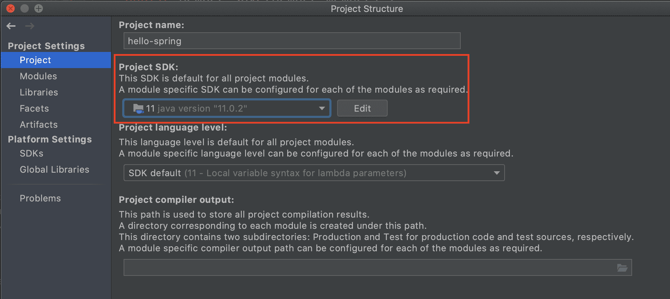Screen dimensions: 670x299
Task: Click the JDK folder icon in SDK selector
Action: pos(138,108)
